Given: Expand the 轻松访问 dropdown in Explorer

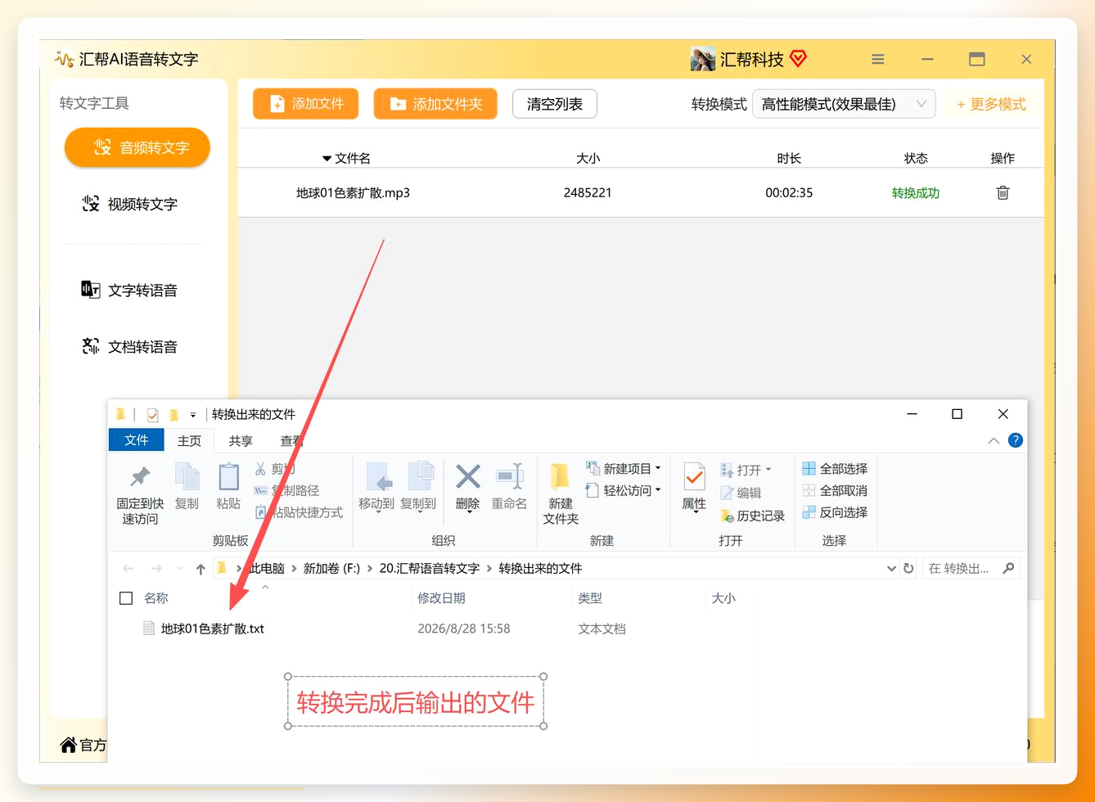Looking at the screenshot, I should 658,491.
